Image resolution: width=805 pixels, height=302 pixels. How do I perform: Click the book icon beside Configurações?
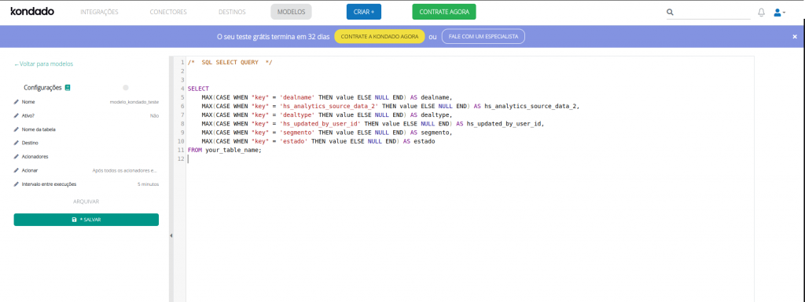(x=68, y=88)
